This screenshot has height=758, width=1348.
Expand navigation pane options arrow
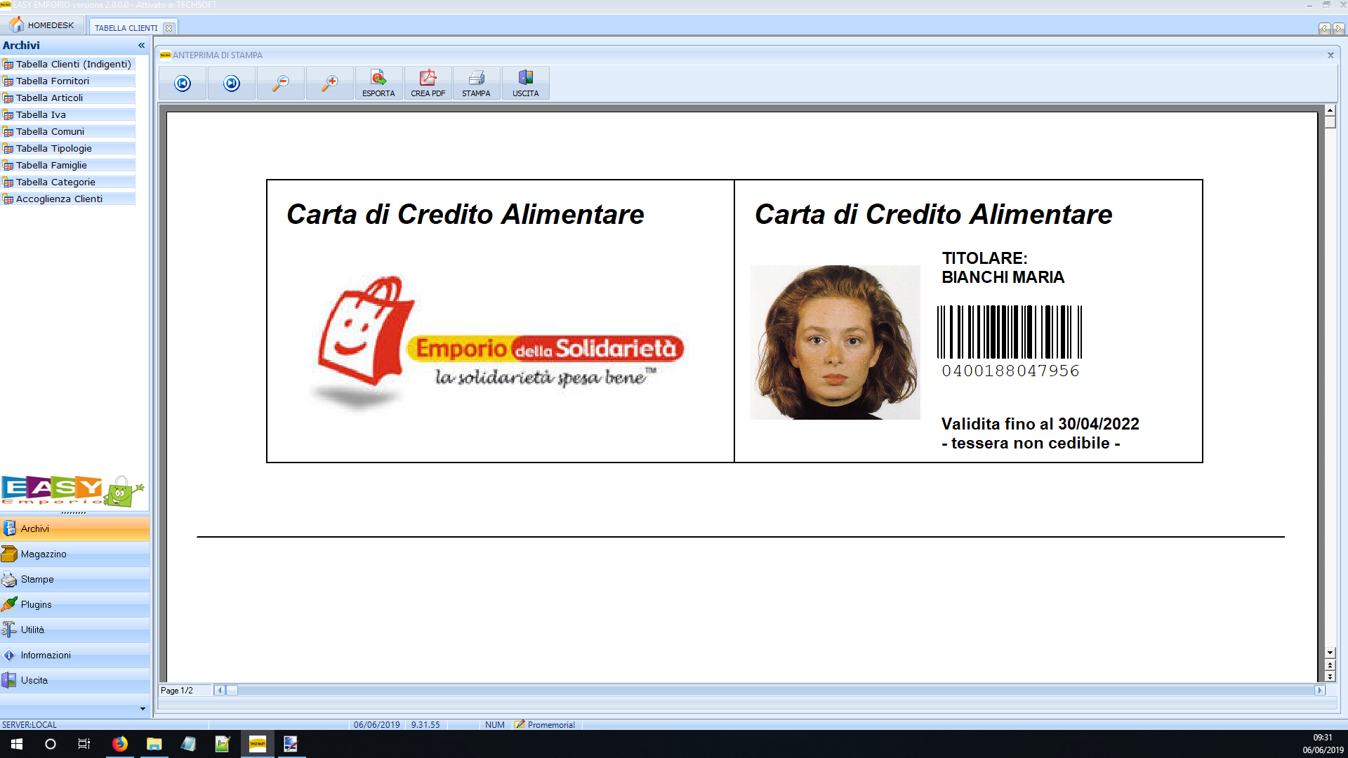tap(143, 709)
